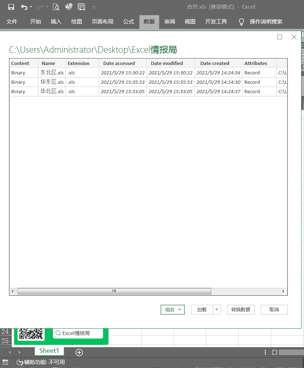This screenshot has width=304, height=368.
Task: Click the Redo arrow icon
Action: 40,7
